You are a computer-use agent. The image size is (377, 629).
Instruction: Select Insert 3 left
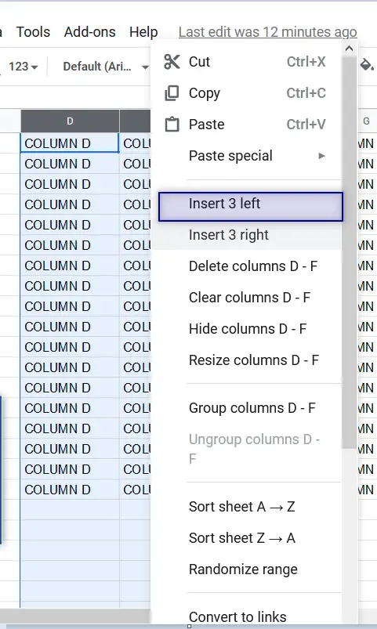(251, 207)
